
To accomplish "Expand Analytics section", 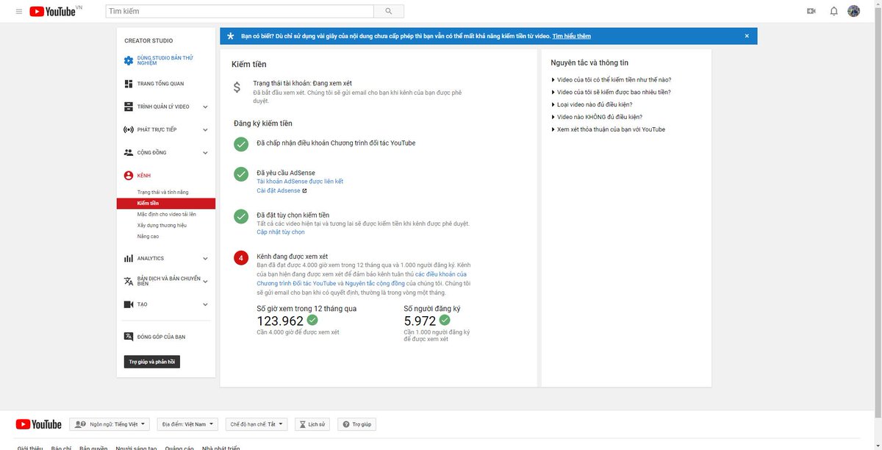I will coord(205,259).
